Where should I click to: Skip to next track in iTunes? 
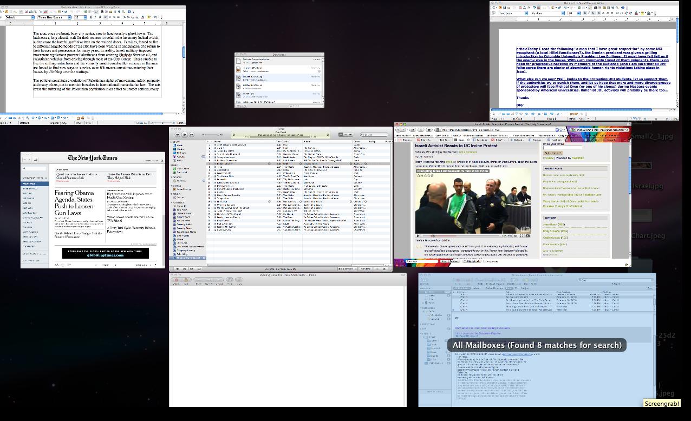coord(192,134)
